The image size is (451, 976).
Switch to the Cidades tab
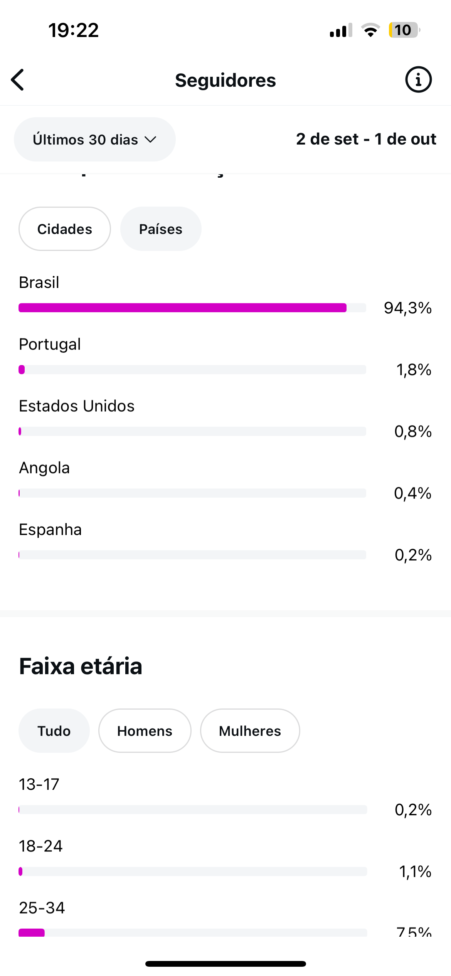pos(65,229)
